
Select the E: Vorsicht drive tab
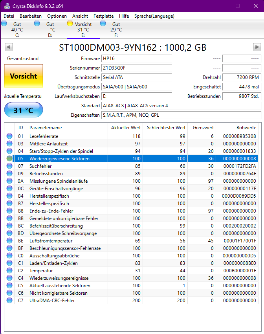click(x=83, y=29)
